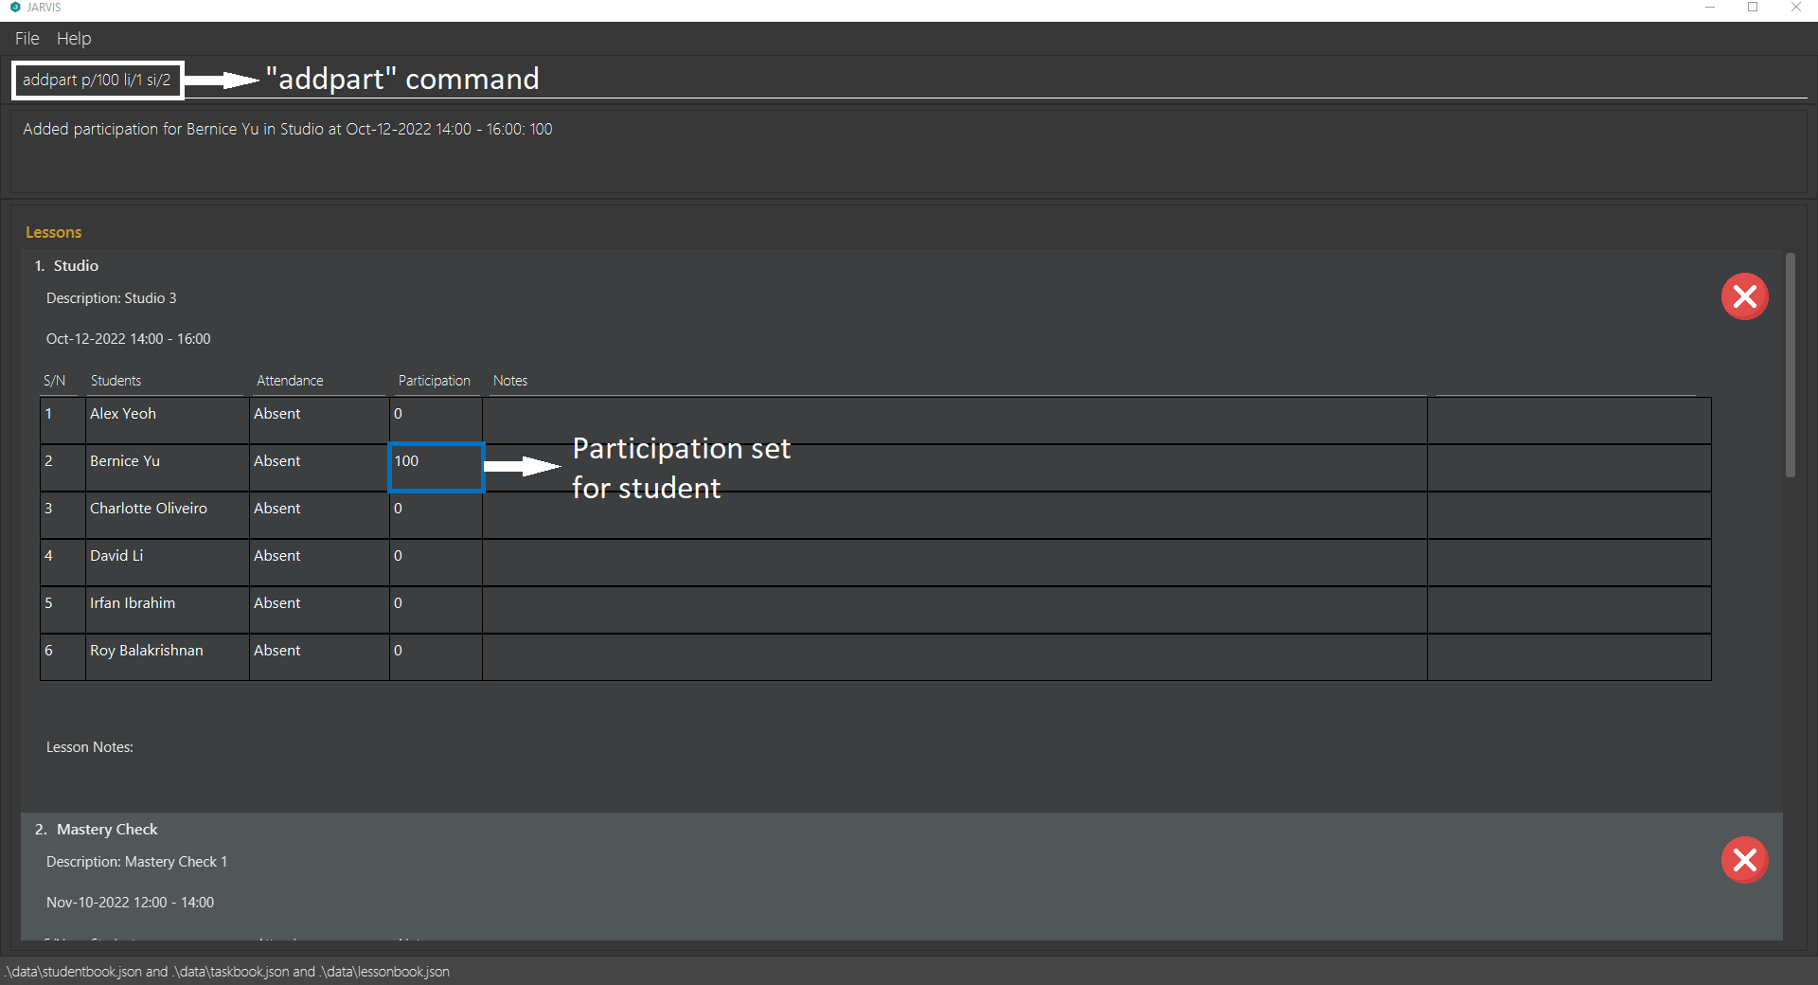Click the JARVIS app icon in title bar
The image size is (1818, 985).
tap(15, 7)
